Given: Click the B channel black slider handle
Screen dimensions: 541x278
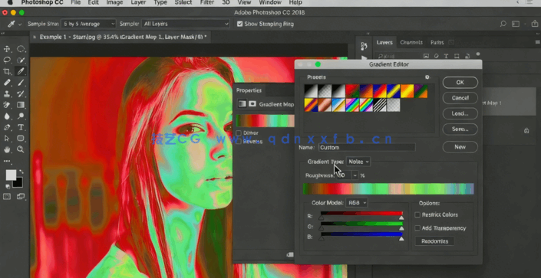Looking at the screenshot, I should click(322, 239).
